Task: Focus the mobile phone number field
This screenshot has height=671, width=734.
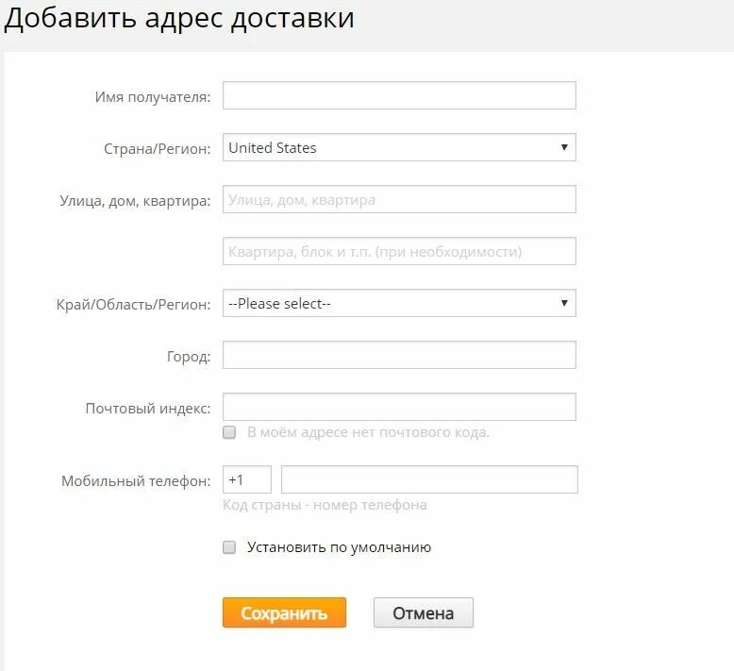Action: 429,479
